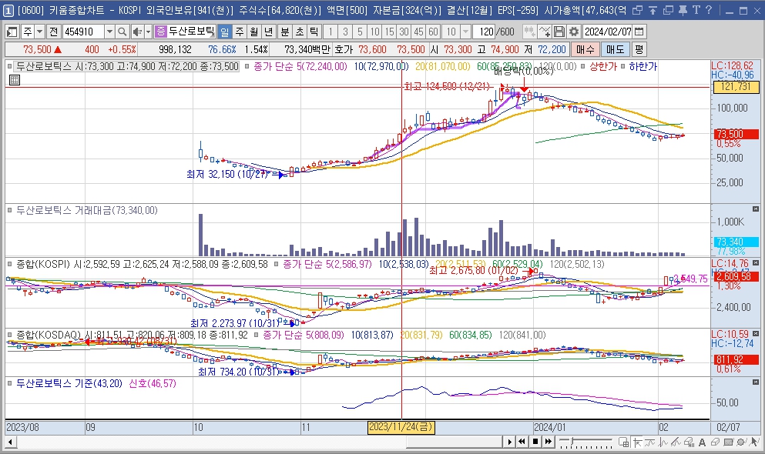This screenshot has height=454, width=765.
Task: Click the play forward arrow control
Action: click(510, 442)
